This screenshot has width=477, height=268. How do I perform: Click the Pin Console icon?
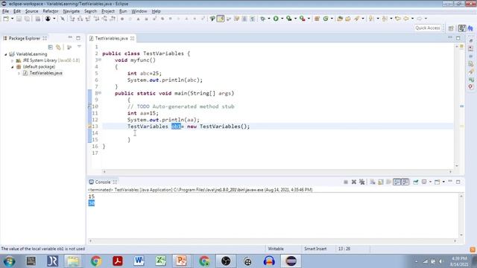416,182
